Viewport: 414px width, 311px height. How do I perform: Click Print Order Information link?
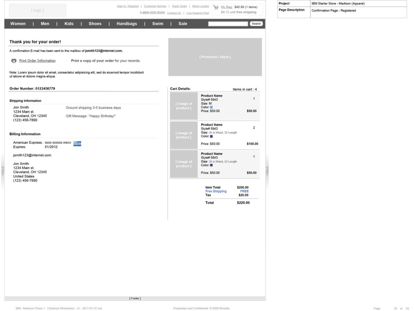pyautogui.click(x=37, y=61)
